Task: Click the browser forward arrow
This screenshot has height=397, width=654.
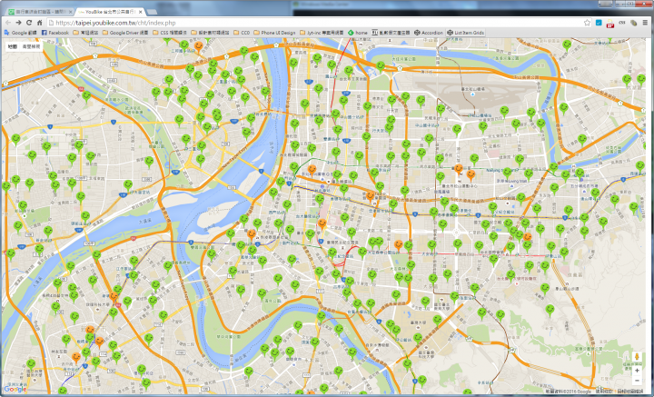Action: click(18, 23)
